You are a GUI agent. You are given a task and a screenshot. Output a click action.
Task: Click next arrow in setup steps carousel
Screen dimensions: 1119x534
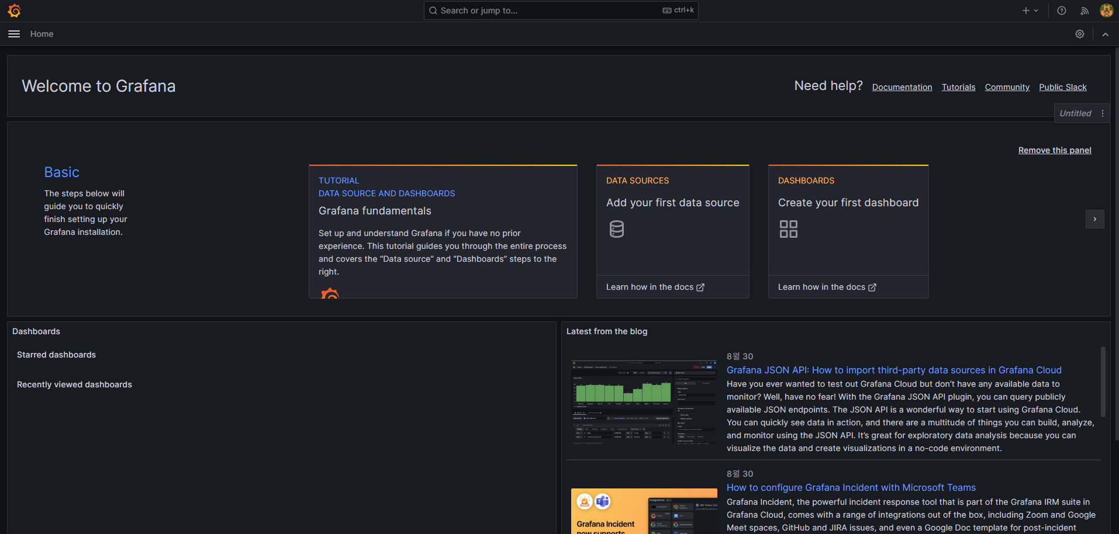(x=1095, y=219)
